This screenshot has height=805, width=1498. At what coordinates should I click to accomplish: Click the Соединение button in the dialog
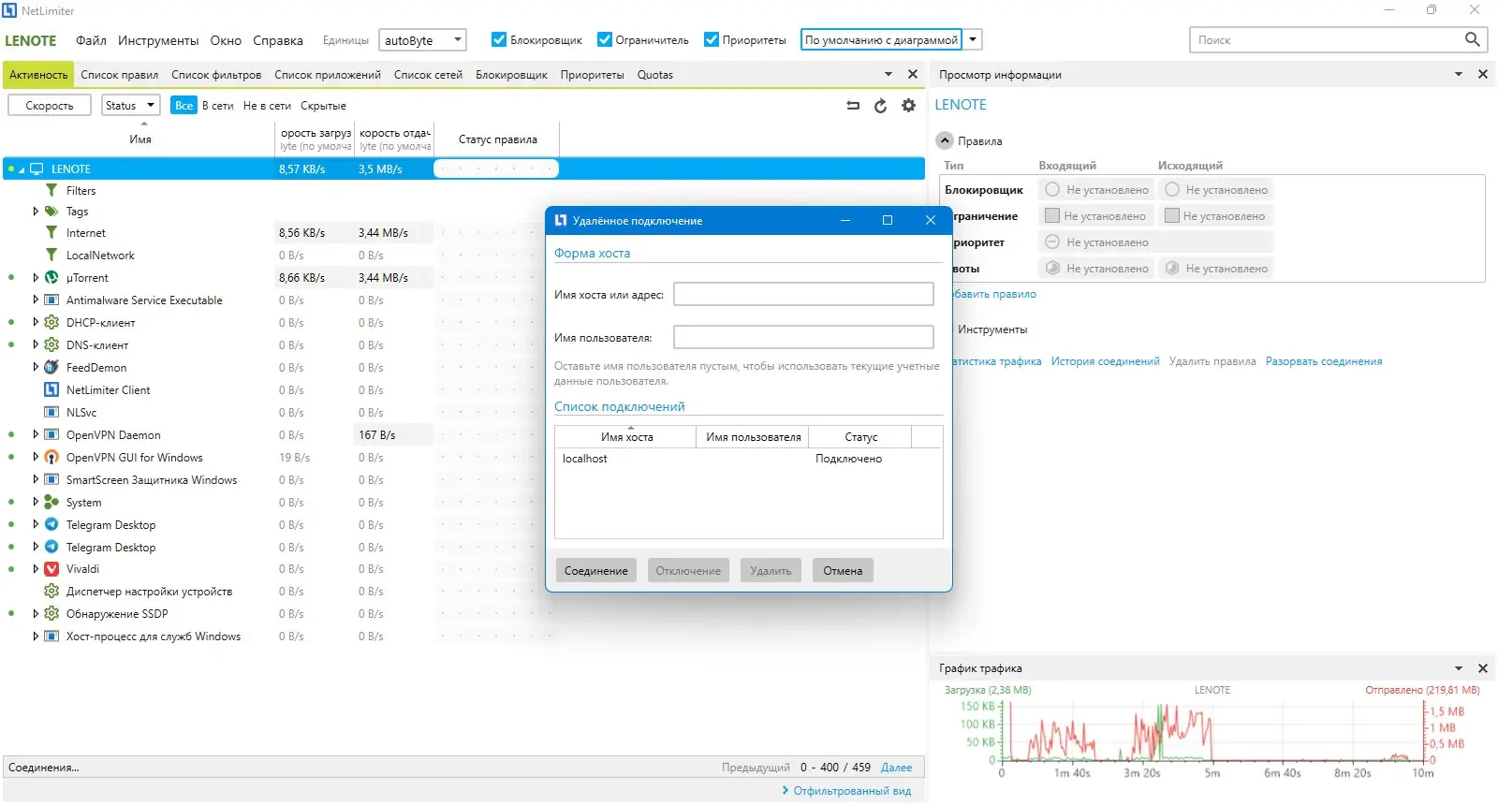[596, 571]
